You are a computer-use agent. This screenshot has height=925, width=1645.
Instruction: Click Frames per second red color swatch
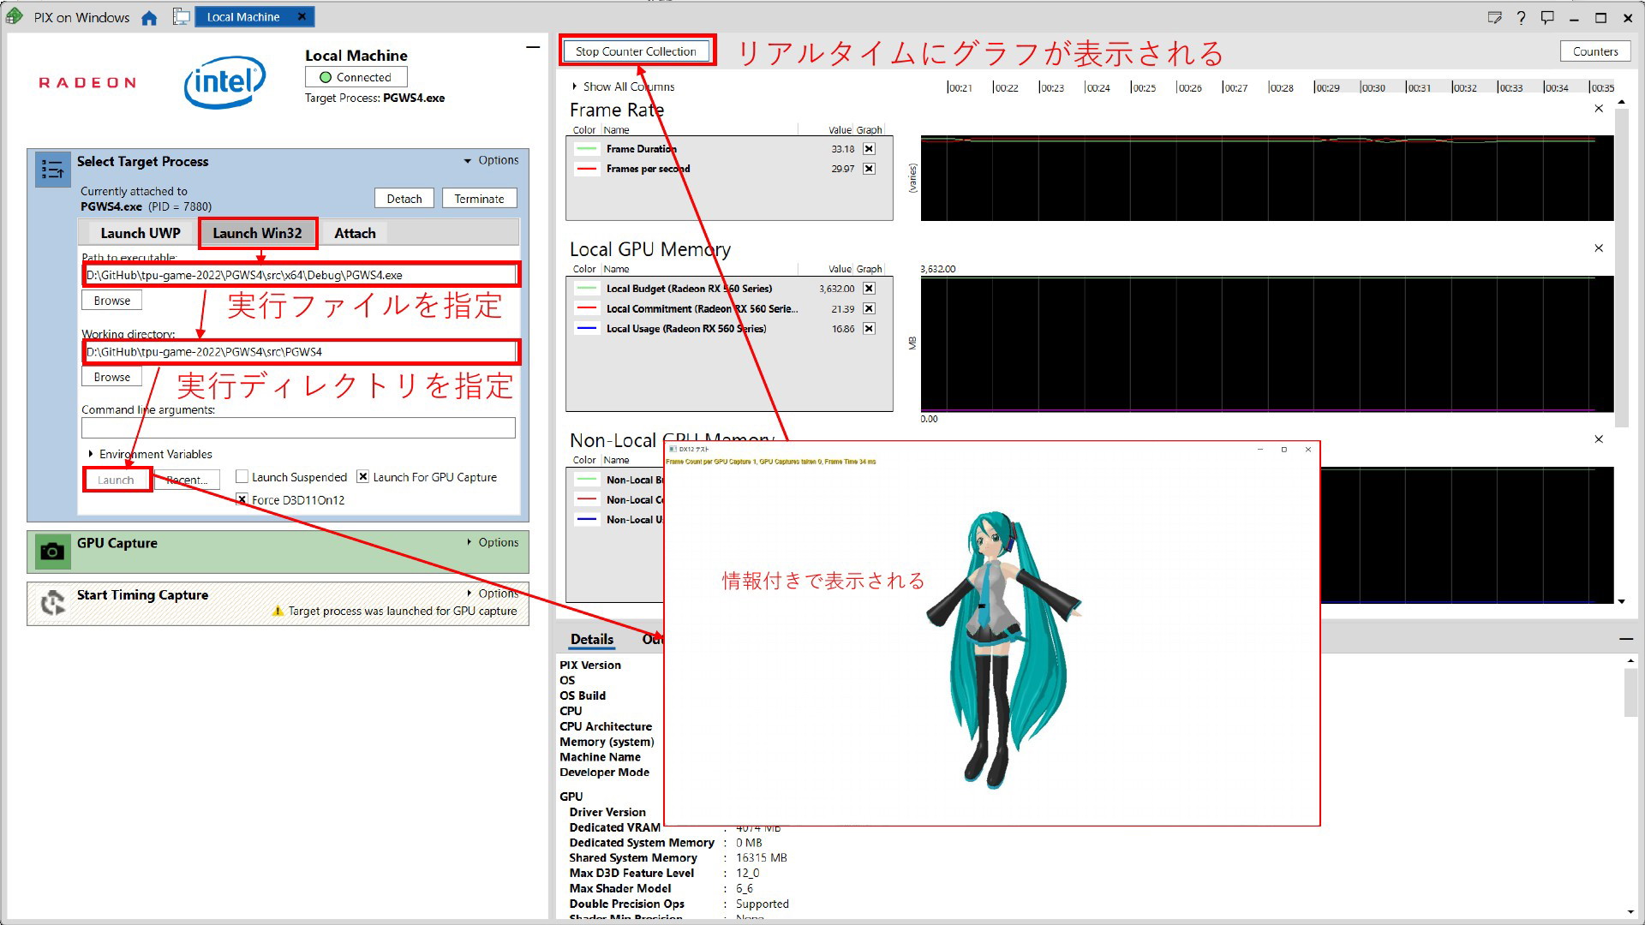coord(587,169)
